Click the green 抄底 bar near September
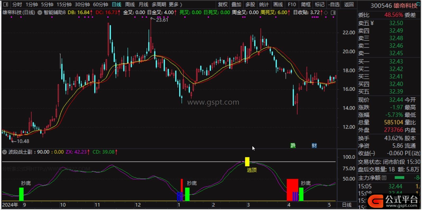This screenshot has height=210, width=422. [x=21, y=194]
